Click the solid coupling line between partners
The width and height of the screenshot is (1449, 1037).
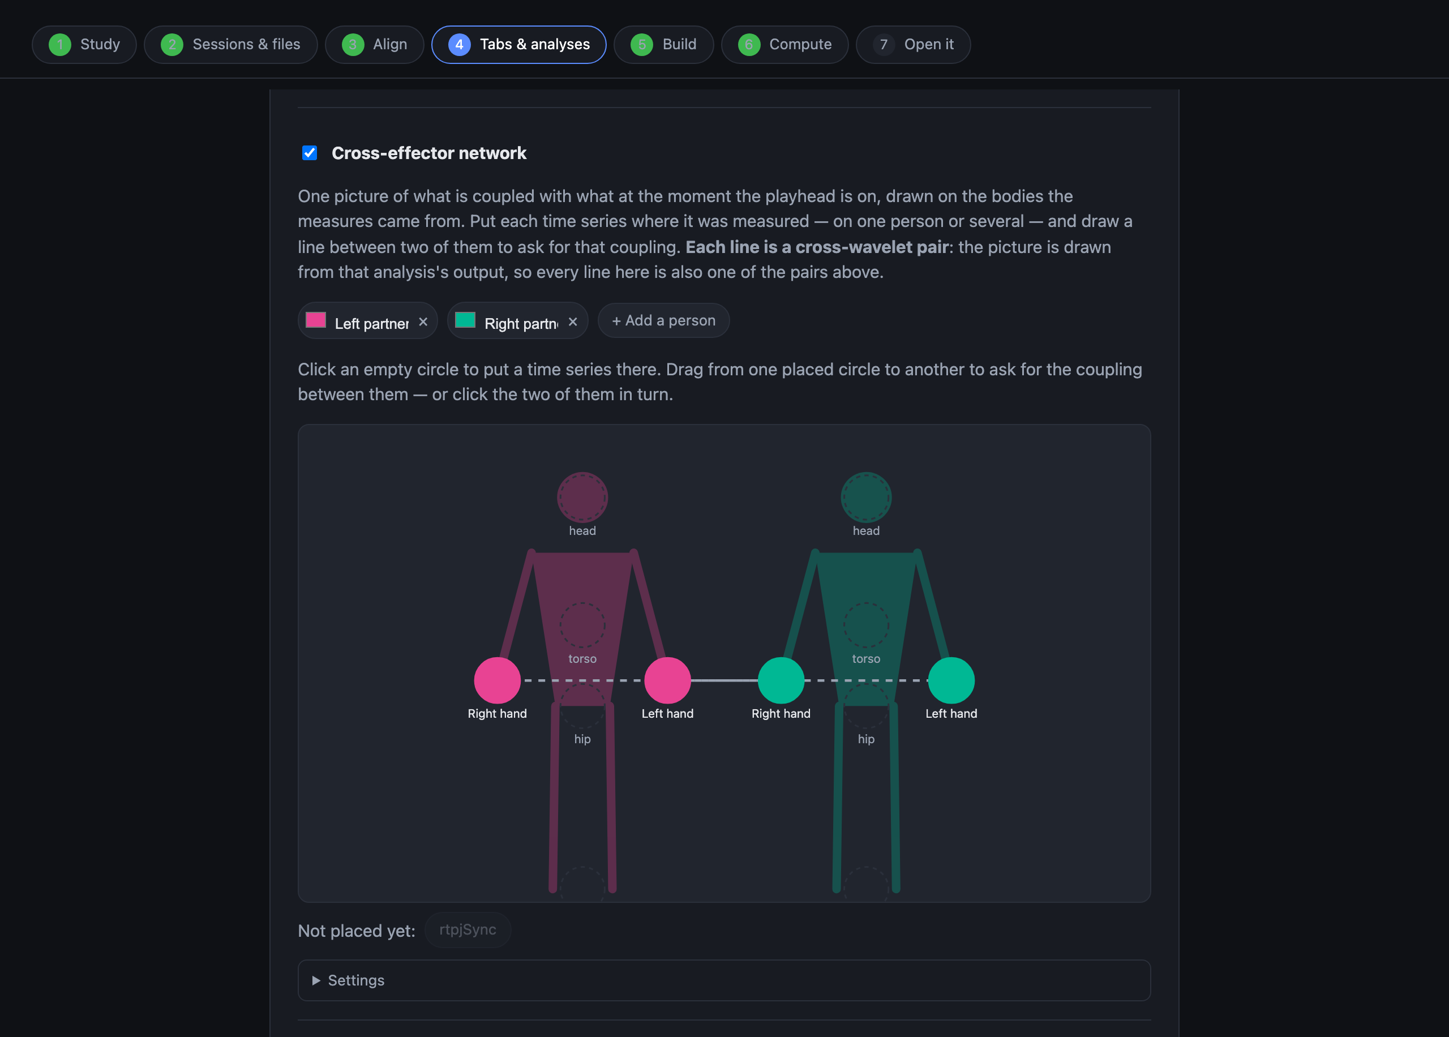pyautogui.click(x=724, y=681)
